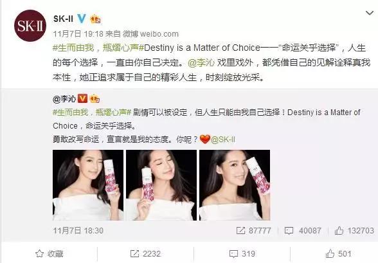Image resolution: width=378 pixels, height=263 pixels.
Task: Open the bottom bar's 2232 reposts tab
Action: [145, 253]
